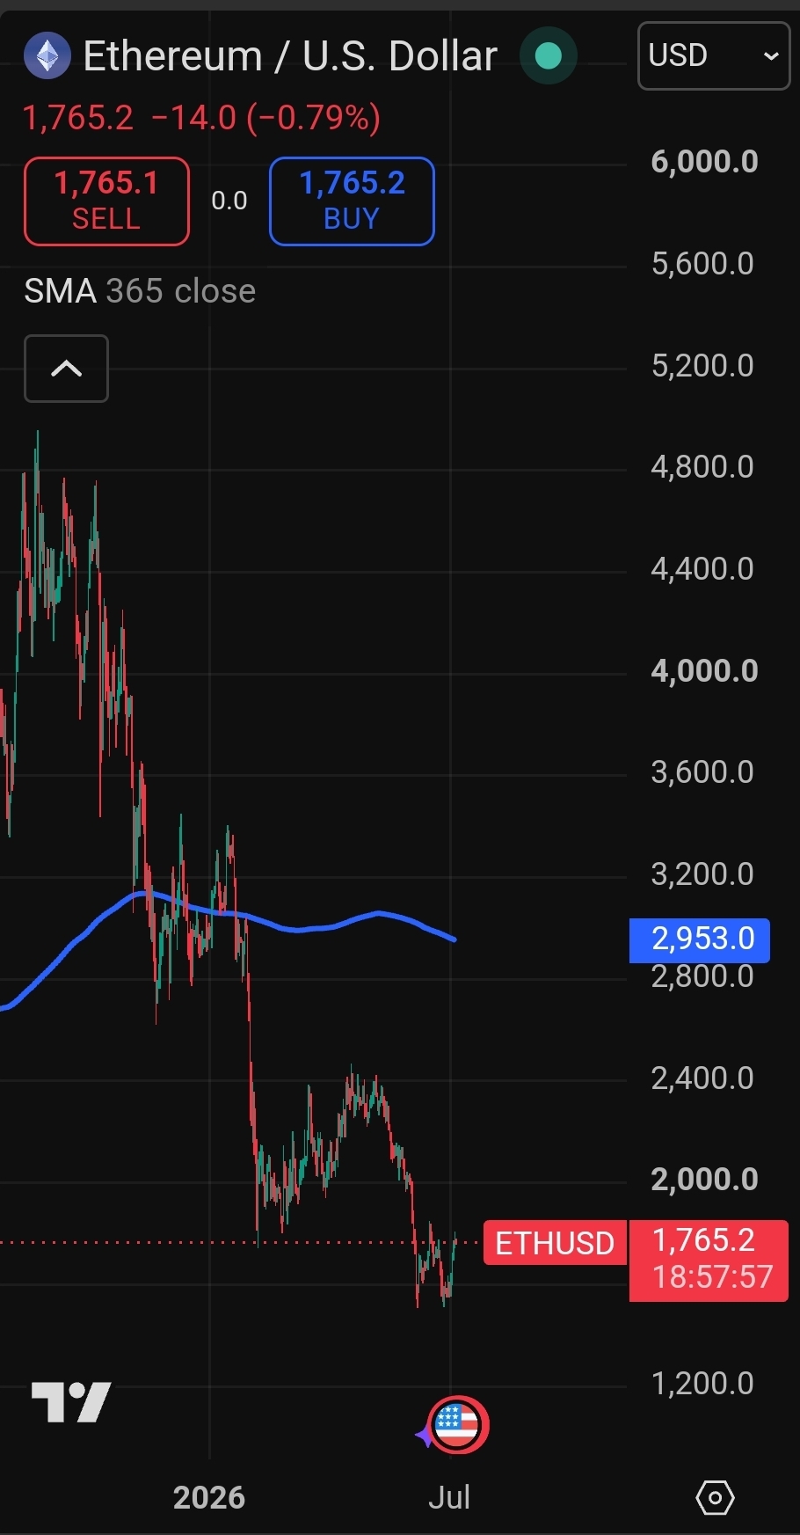The width and height of the screenshot is (800, 1535).
Task: Click the 1,765.2 current price countdown label
Action: (709, 1260)
